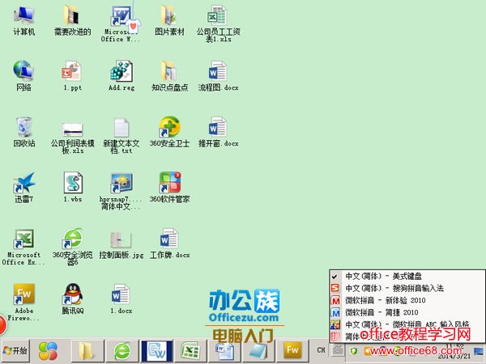Select the 工作牌.docx document
The image size is (486, 364).
[x=169, y=243]
